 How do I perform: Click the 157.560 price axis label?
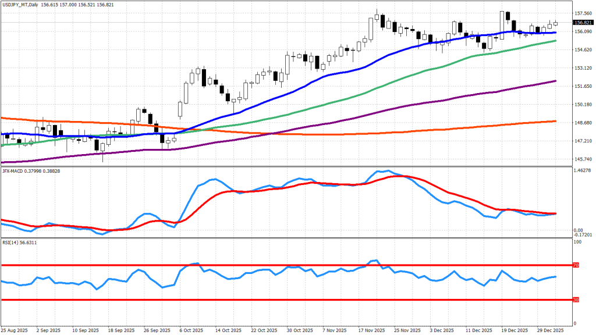(583, 13)
